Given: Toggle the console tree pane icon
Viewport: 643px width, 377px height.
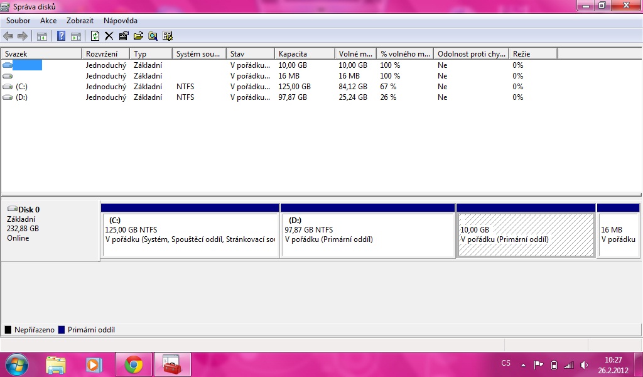Looking at the screenshot, I should click(x=42, y=36).
